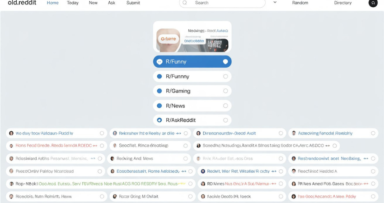
Task: Expand the chevron dropdown beside search
Action: [275, 2]
